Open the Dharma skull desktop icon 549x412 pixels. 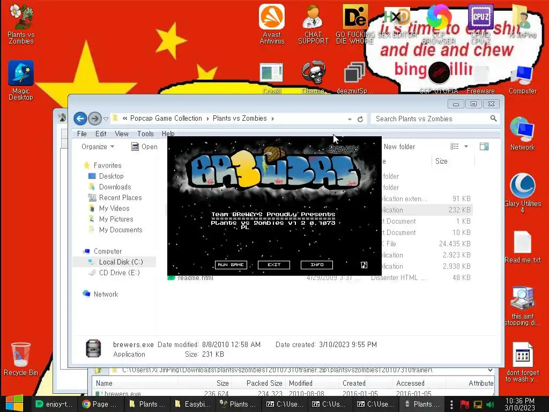click(x=313, y=77)
